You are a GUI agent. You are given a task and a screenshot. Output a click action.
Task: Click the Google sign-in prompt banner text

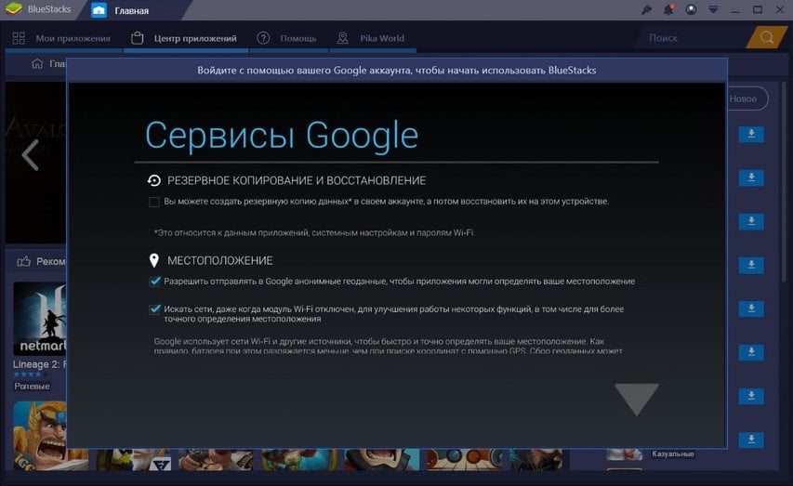click(x=396, y=71)
